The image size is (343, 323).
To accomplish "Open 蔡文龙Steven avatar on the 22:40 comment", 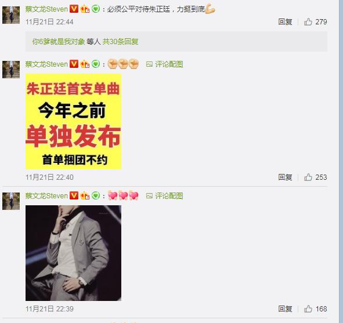I will coord(11,70).
